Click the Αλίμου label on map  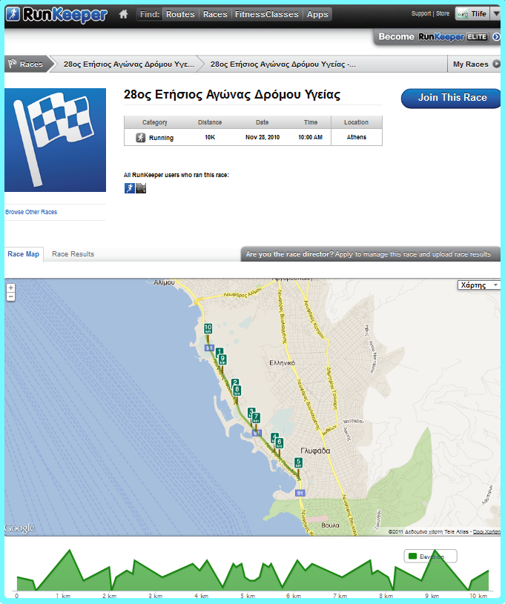point(164,282)
